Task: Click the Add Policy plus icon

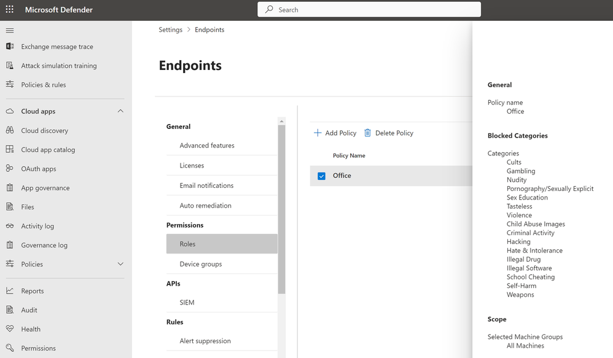Action: [318, 133]
